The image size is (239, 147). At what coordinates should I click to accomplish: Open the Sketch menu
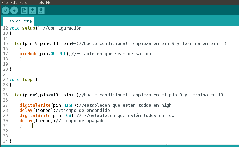pos(26,3)
